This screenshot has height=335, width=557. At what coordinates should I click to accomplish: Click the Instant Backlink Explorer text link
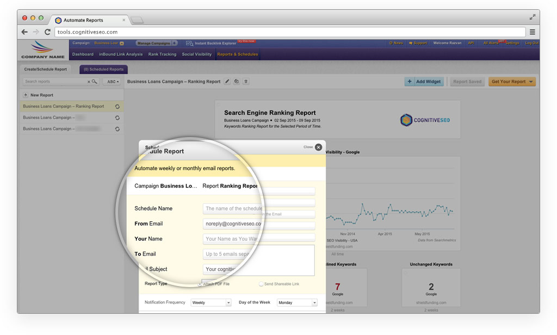pos(215,44)
